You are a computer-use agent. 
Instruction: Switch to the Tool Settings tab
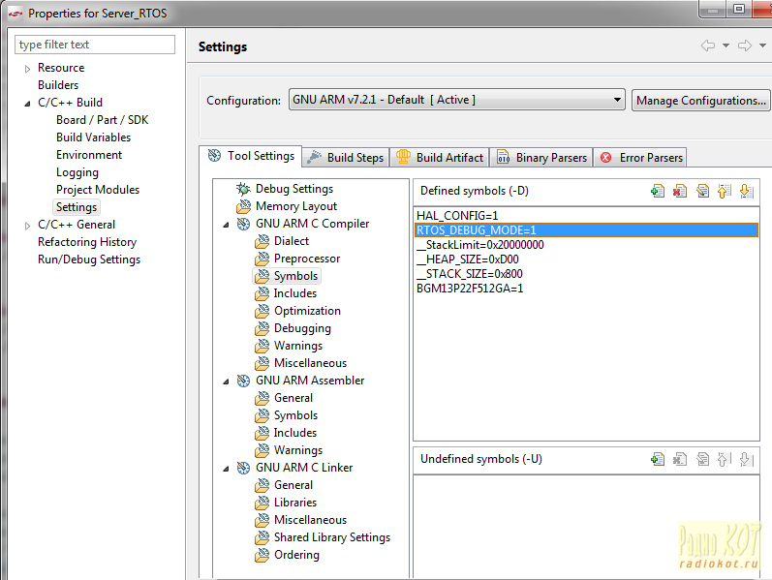pyautogui.click(x=251, y=156)
